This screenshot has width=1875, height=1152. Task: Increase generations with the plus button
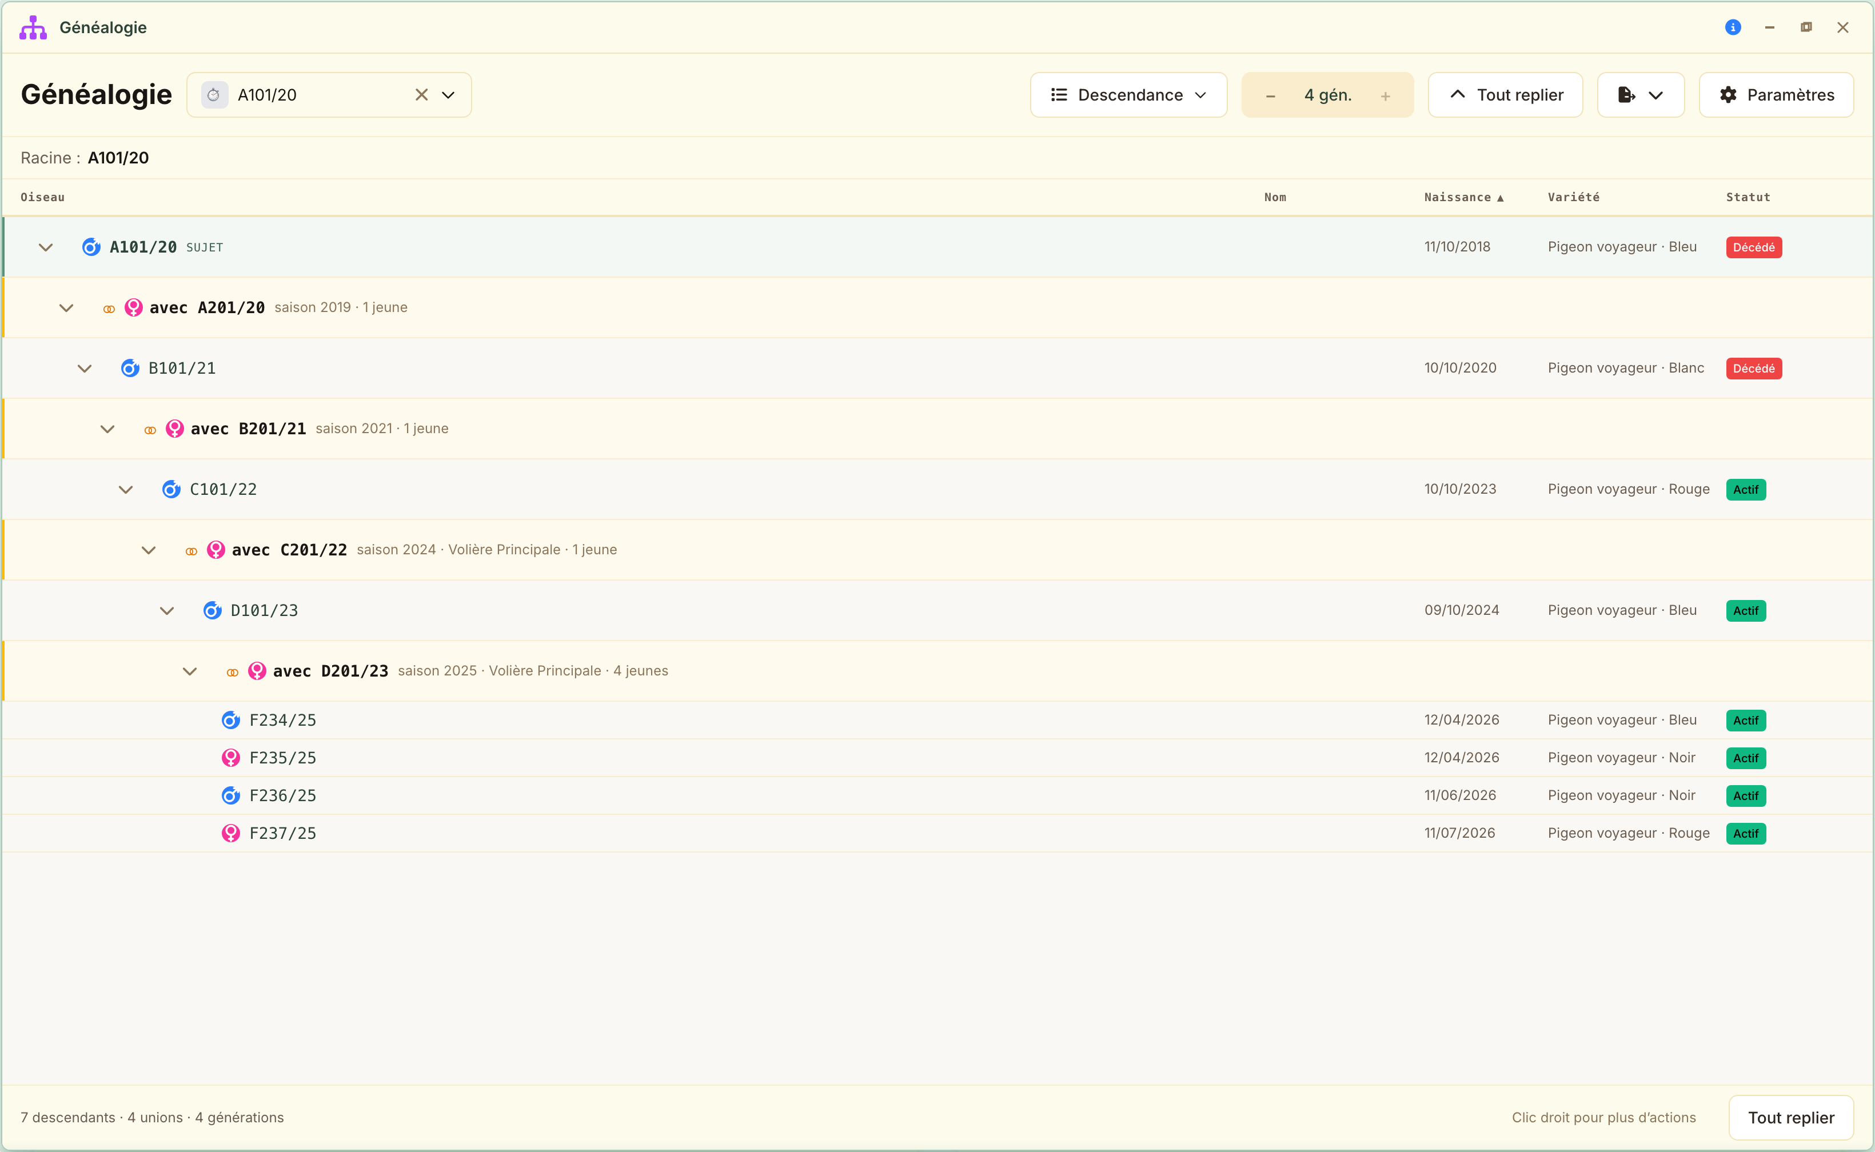pyautogui.click(x=1385, y=95)
